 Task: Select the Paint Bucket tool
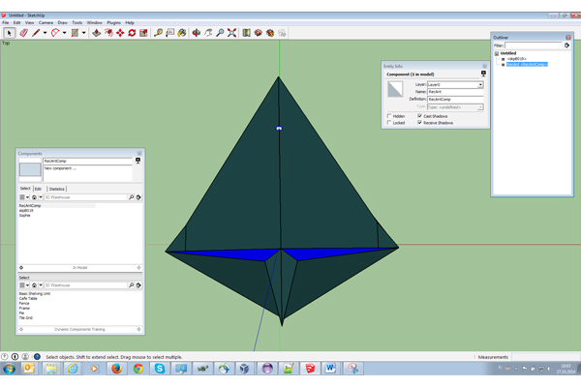point(182,33)
